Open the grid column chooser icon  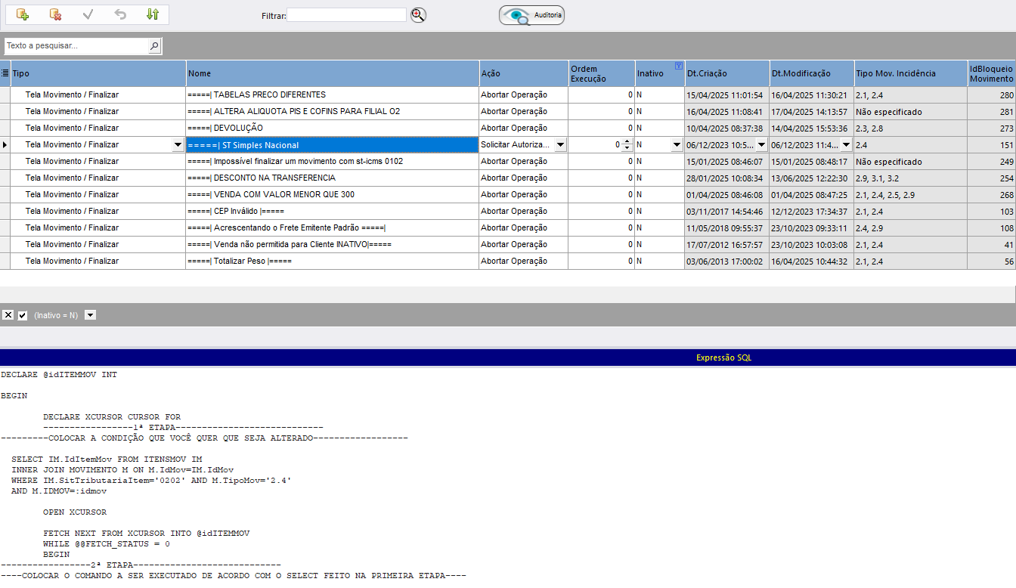pyautogui.click(x=5, y=73)
